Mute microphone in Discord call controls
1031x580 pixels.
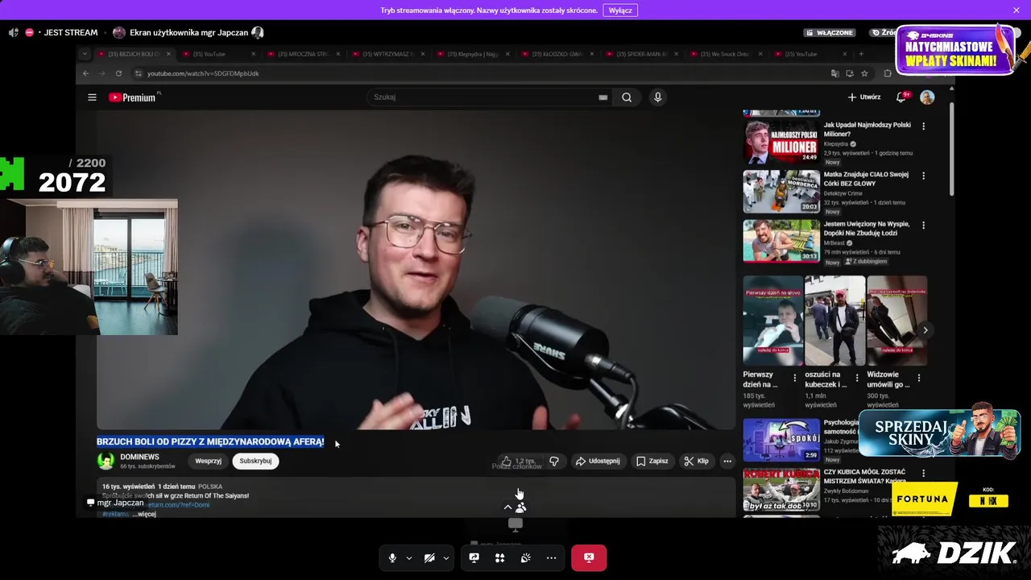click(392, 557)
